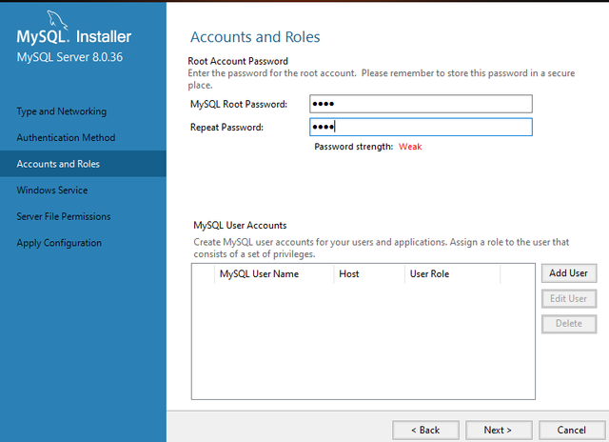Click into the Repeat Password field
The image size is (609, 442).
(x=420, y=128)
